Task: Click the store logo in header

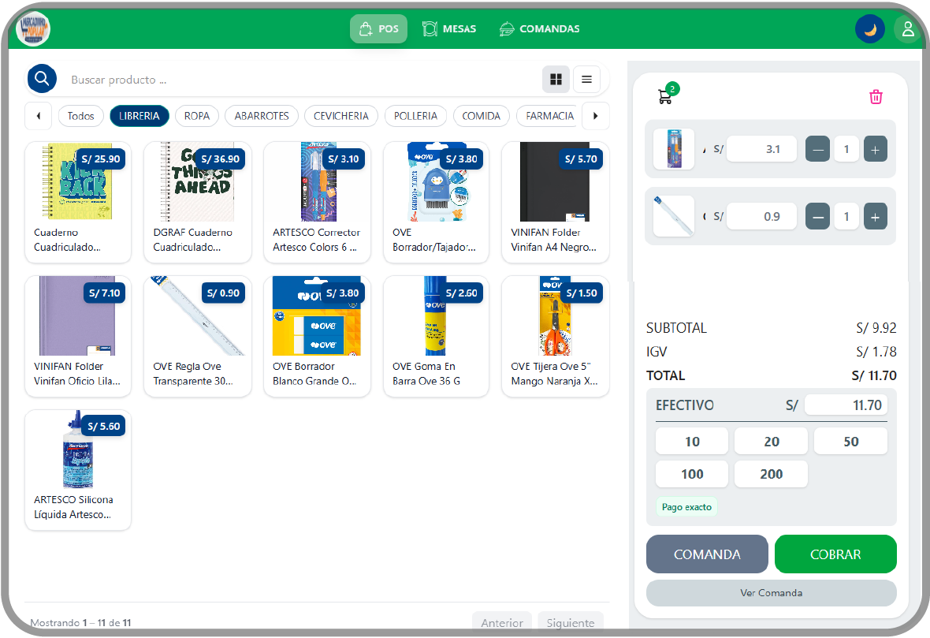Action: 33,29
